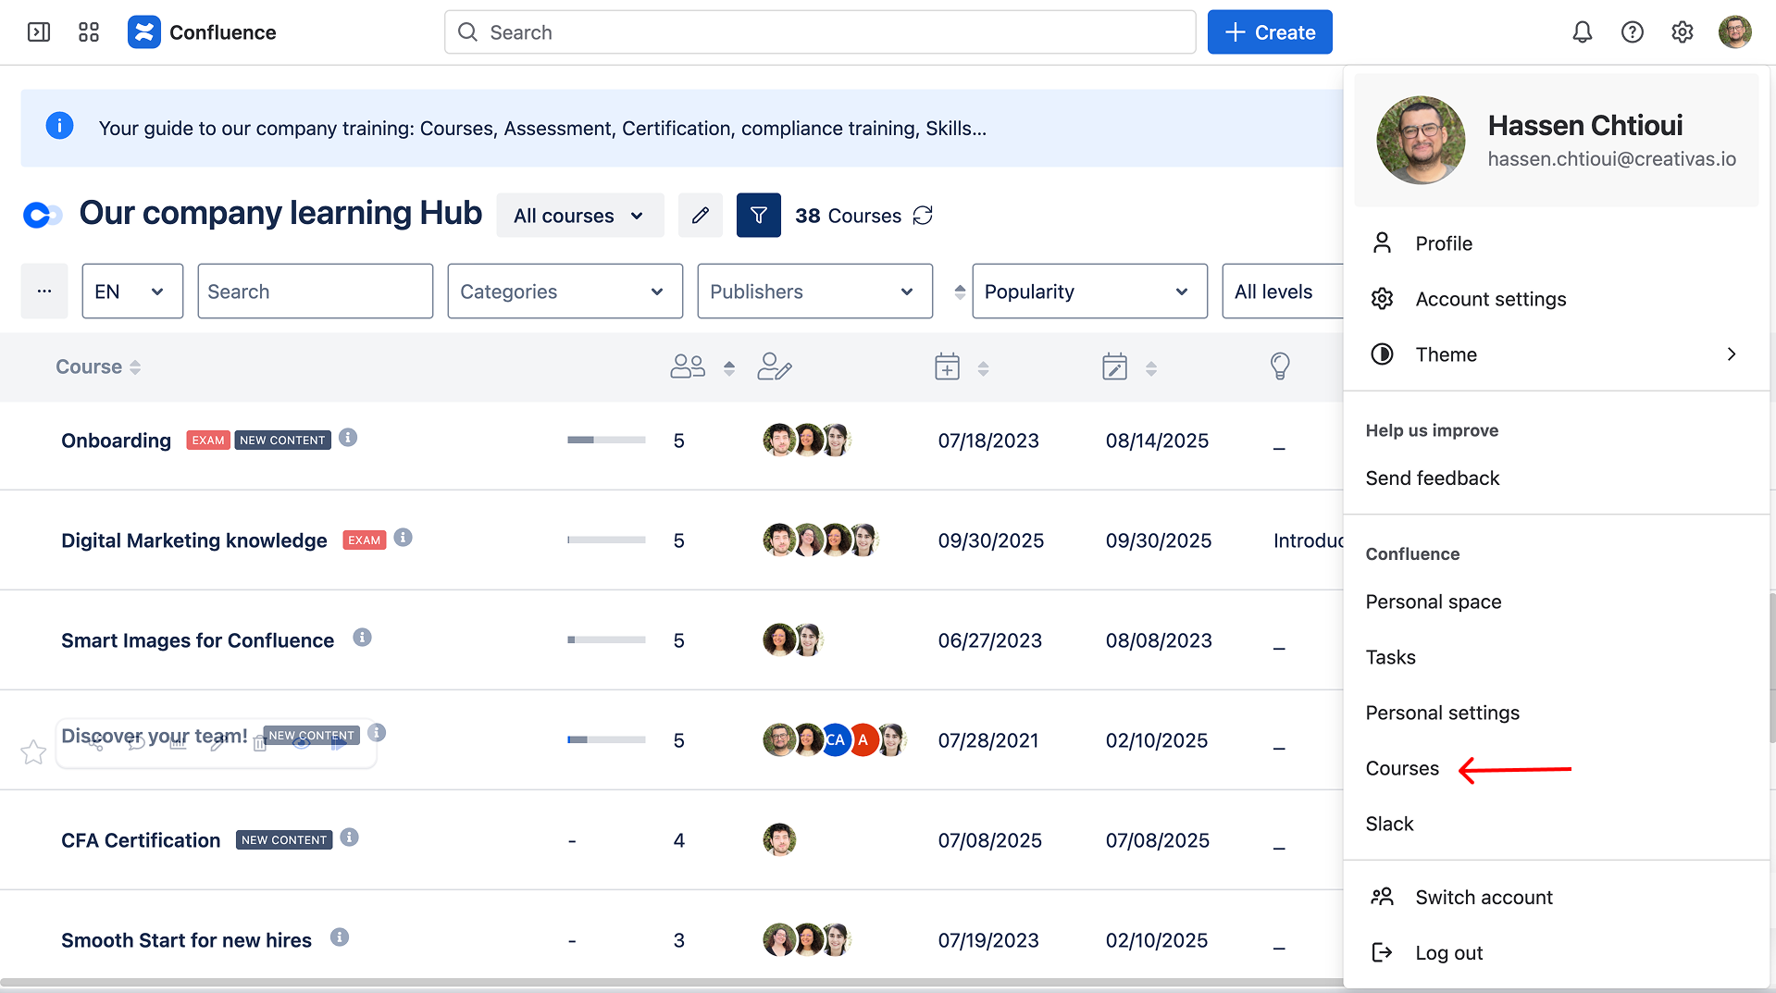The image size is (1776, 993).
Task: Click the course Search input field
Action: 315,292
